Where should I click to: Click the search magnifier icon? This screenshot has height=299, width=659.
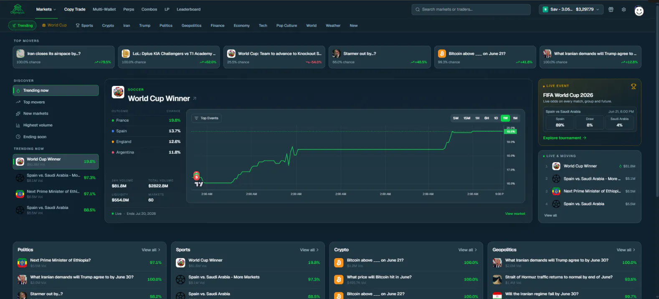pyautogui.click(x=417, y=9)
